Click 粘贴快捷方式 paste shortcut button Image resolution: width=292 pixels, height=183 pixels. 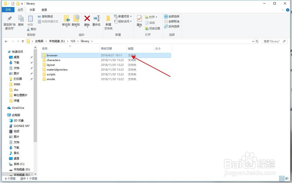(48, 21)
